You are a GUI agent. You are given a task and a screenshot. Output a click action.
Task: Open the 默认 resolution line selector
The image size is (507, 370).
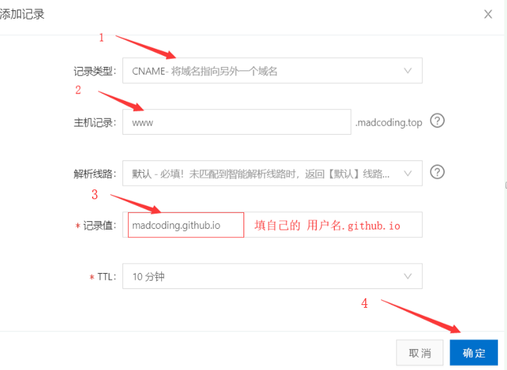[273, 174]
